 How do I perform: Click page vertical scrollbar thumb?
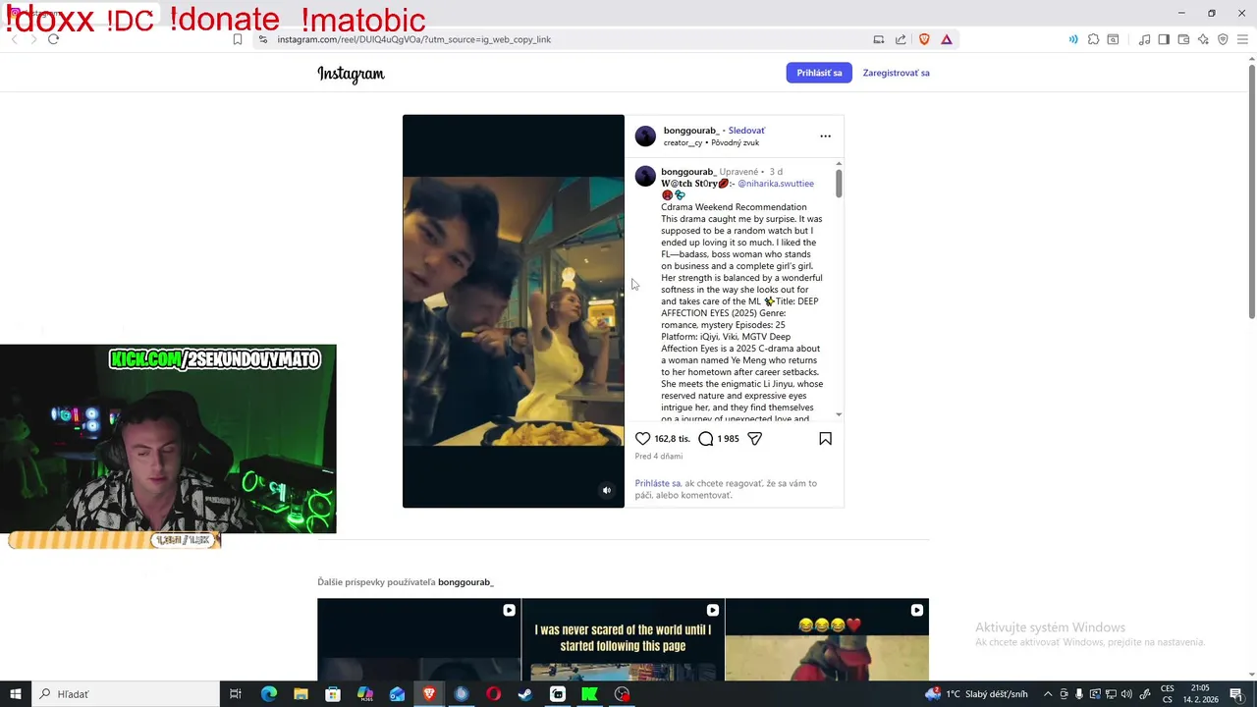(x=1251, y=191)
